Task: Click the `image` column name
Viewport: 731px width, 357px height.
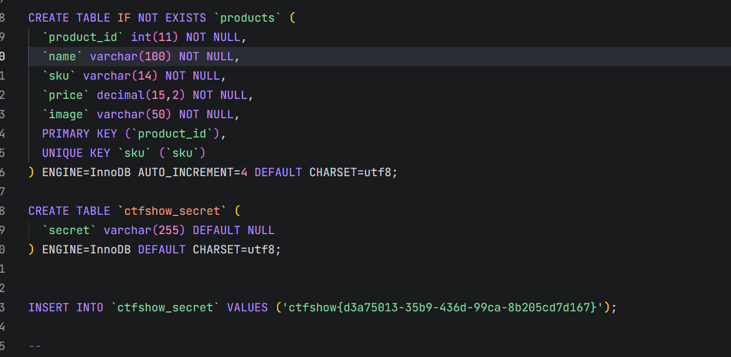Action: coord(66,114)
